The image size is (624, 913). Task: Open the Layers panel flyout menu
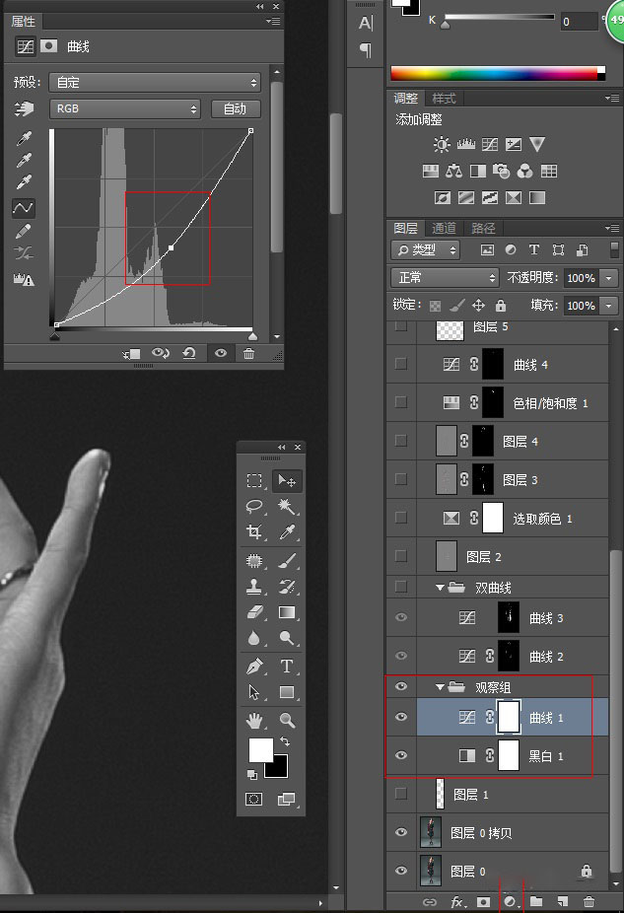(612, 228)
